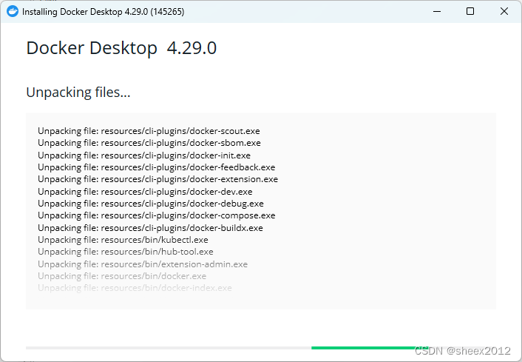This screenshot has height=362, width=522.
Task: Select the docker-sbom.exe log line
Action: [x=149, y=143]
